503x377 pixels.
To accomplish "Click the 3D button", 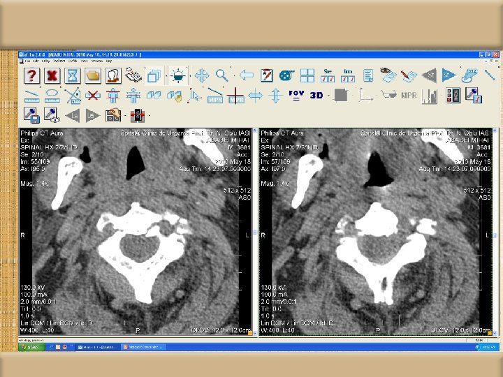I will pos(316,96).
